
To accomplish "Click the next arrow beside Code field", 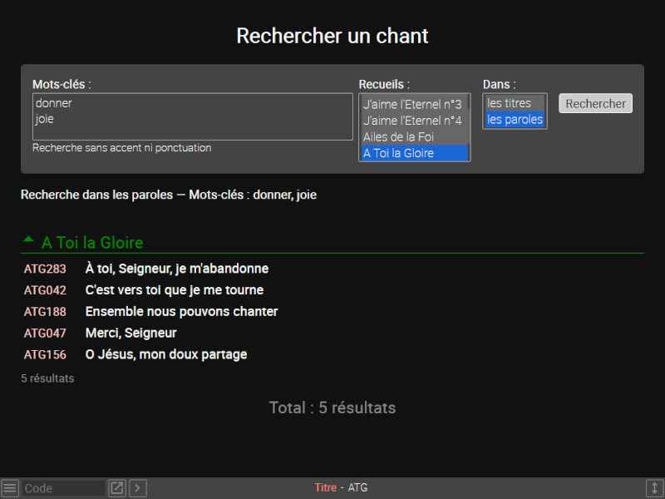I will click(x=138, y=488).
